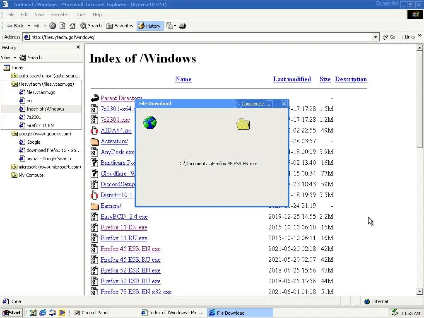Open the 'en' history entry
The height and width of the screenshot is (318, 424).
(x=25, y=101)
